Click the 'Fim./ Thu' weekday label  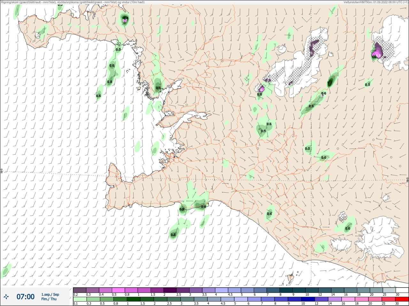(49, 299)
